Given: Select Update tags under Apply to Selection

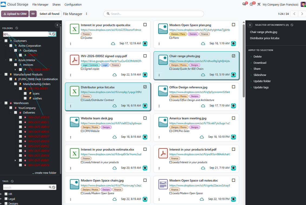Looking at the screenshot, I should click(261, 88).
